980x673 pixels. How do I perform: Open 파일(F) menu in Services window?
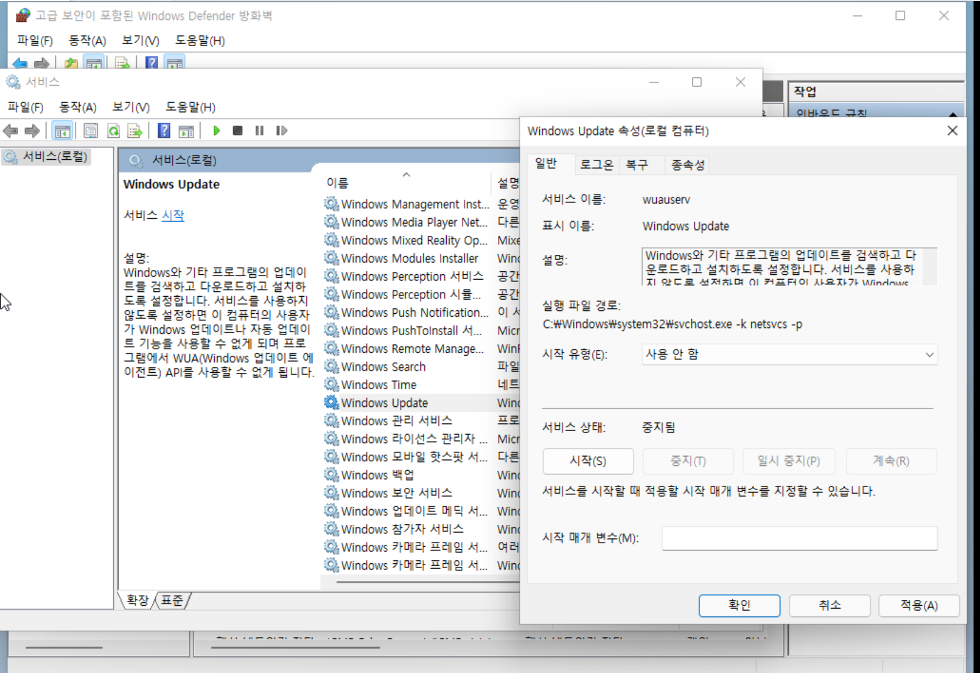point(25,107)
